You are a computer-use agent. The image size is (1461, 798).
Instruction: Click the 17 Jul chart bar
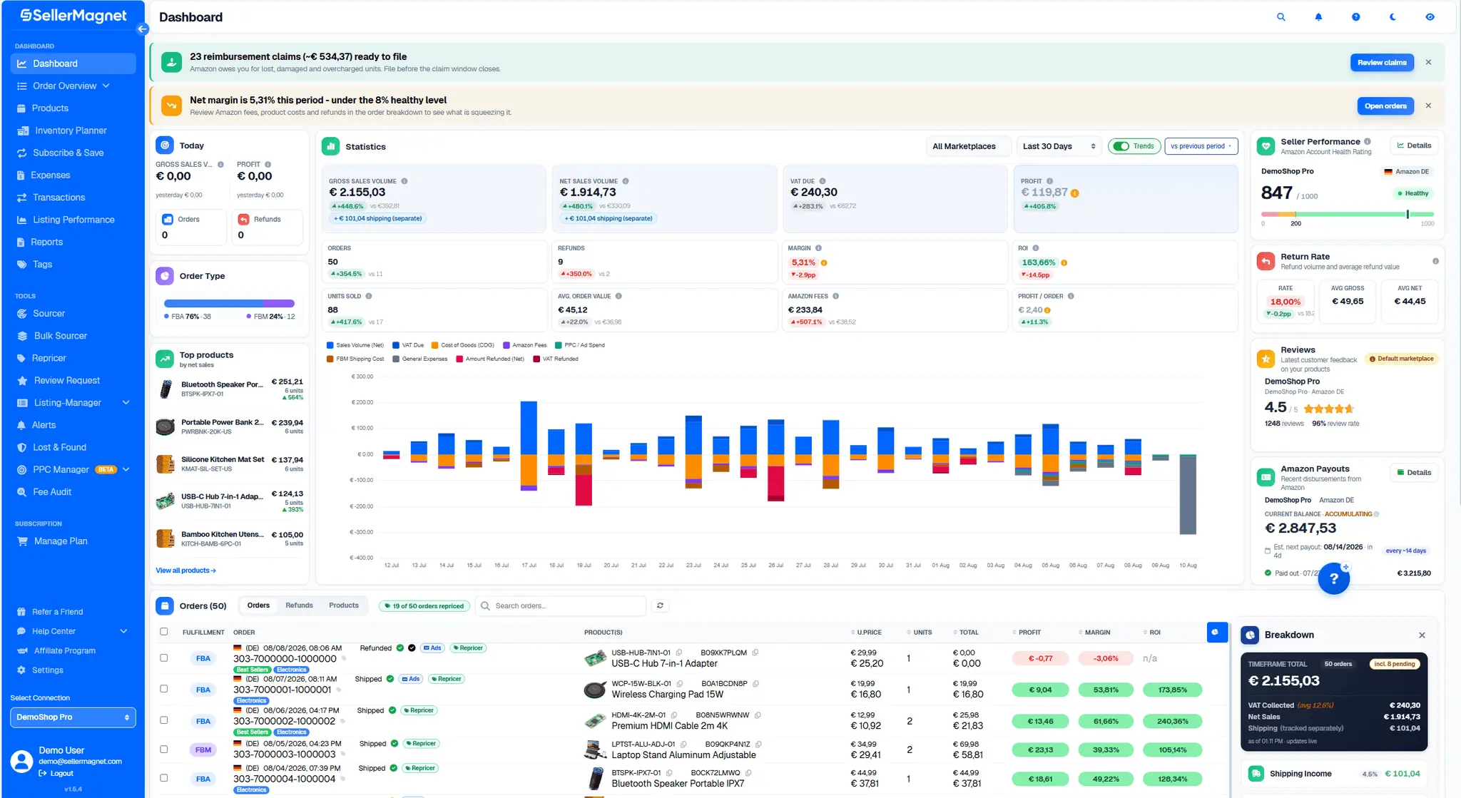coord(529,446)
